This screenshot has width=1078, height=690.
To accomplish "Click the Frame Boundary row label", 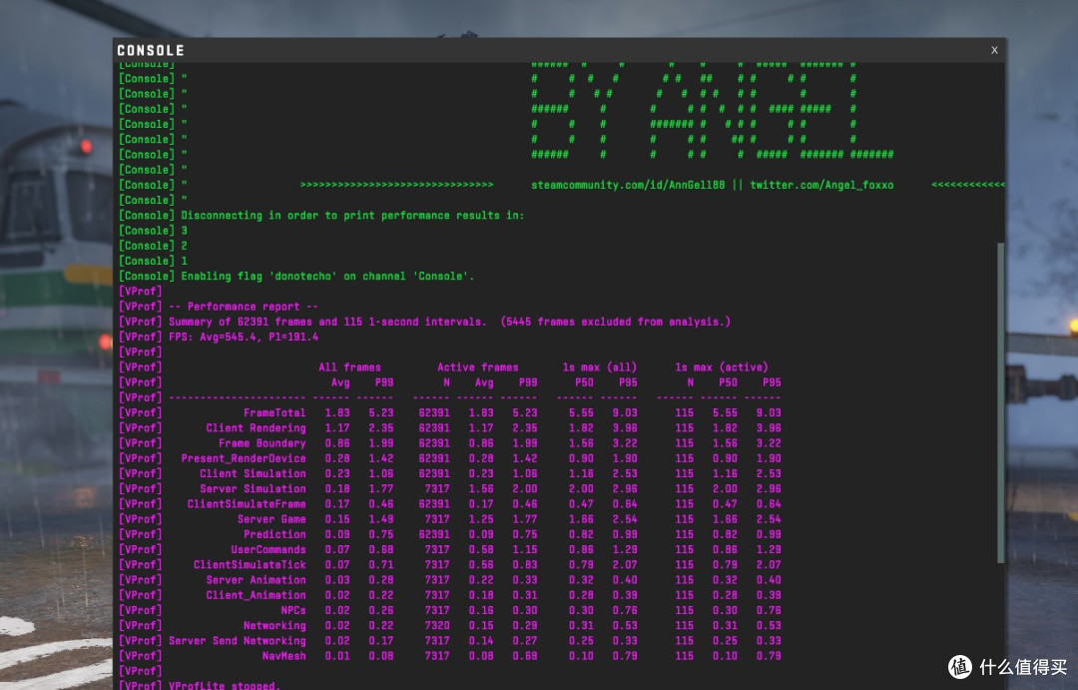I will click(x=262, y=443).
